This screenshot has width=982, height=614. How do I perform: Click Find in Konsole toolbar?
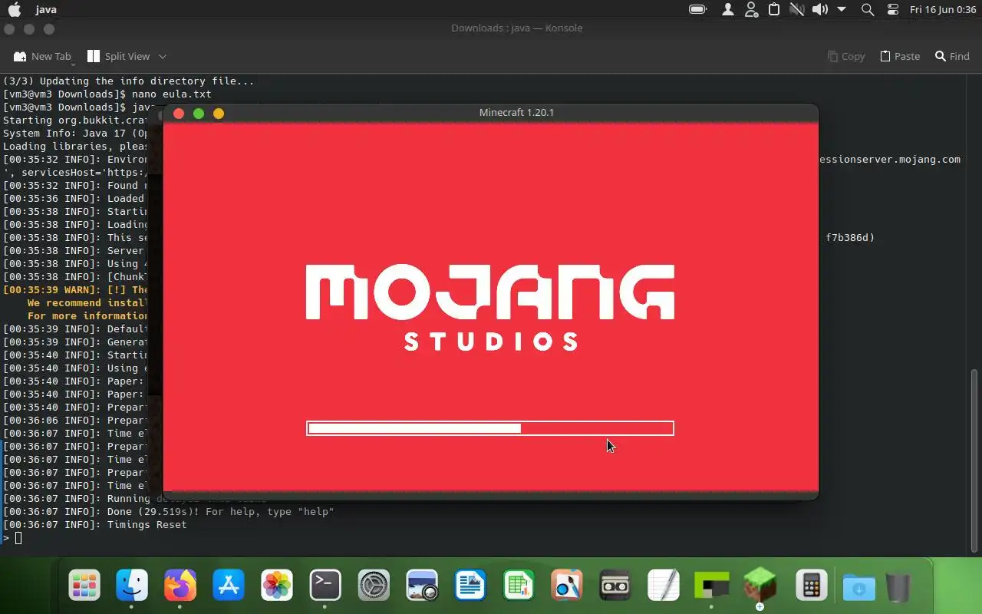pos(952,56)
